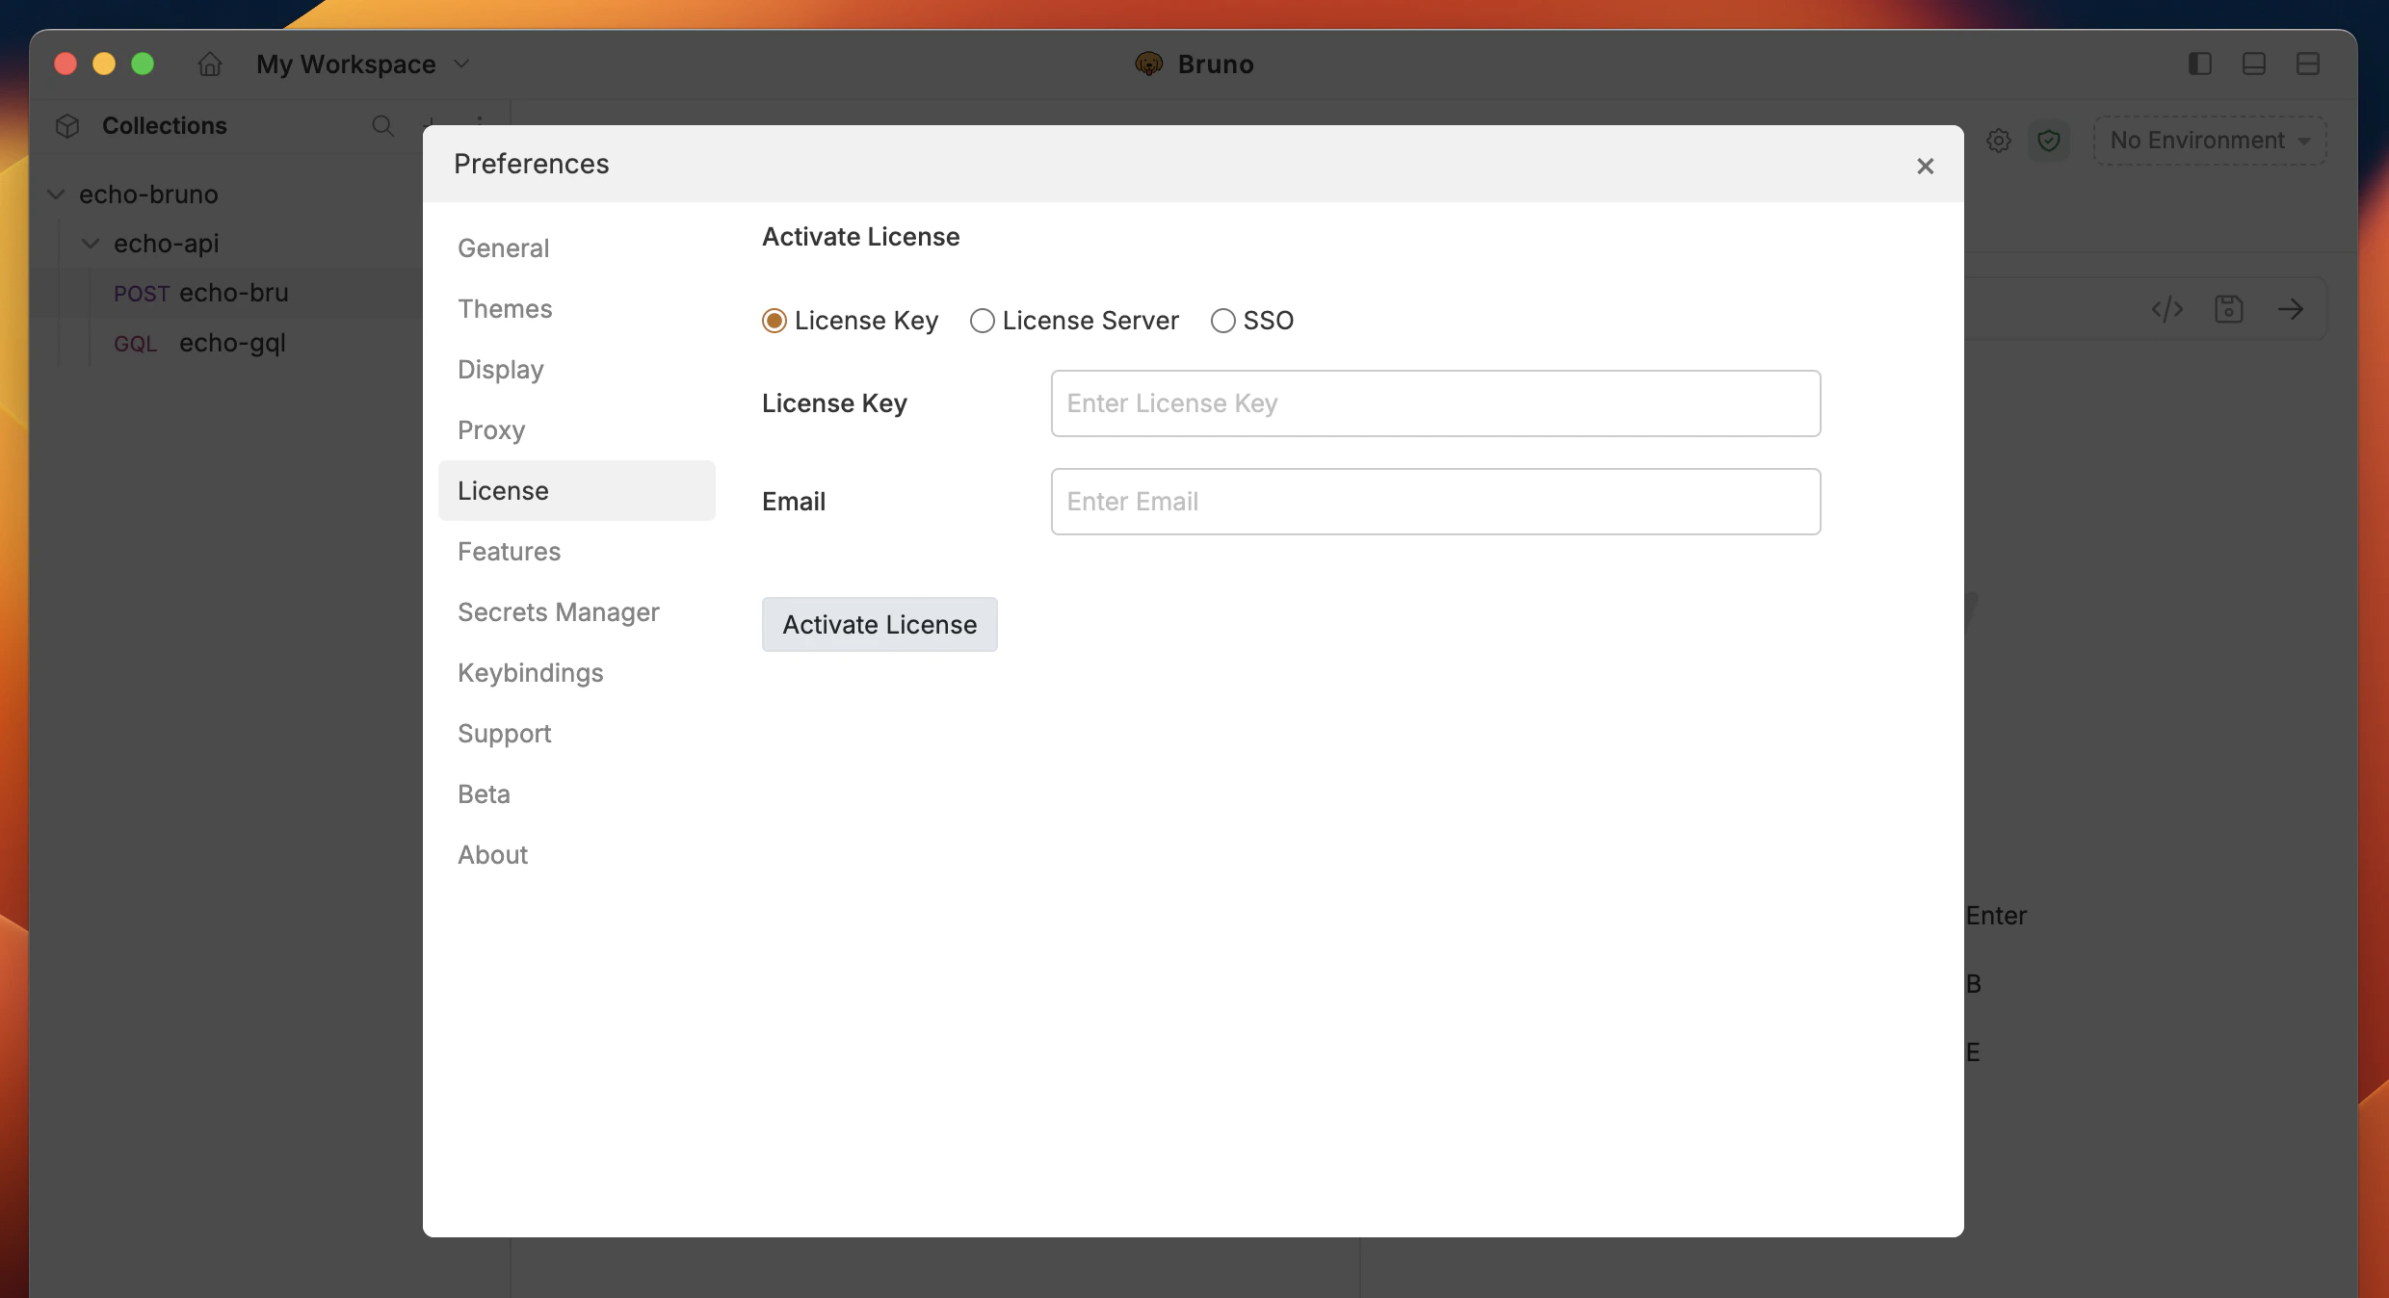Select the GQL echo-gql request
The width and height of the screenshot is (2389, 1298).
[x=231, y=343]
